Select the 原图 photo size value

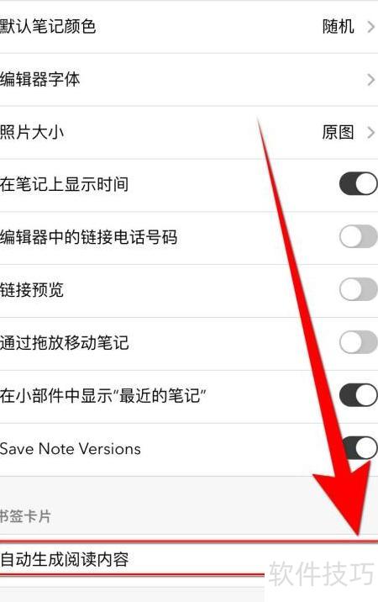(x=338, y=133)
